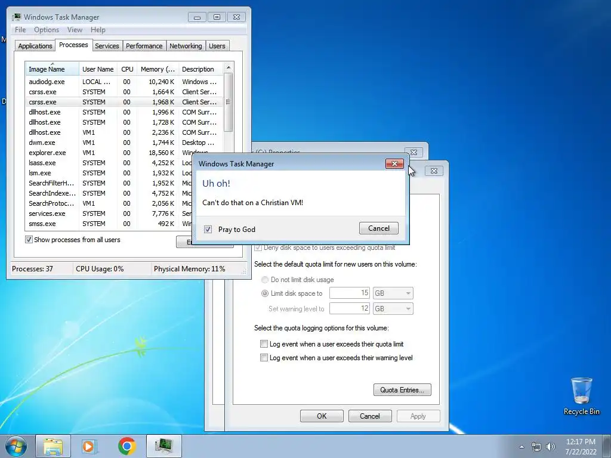Switch to the Performance tab
The image size is (611, 458).
click(144, 46)
